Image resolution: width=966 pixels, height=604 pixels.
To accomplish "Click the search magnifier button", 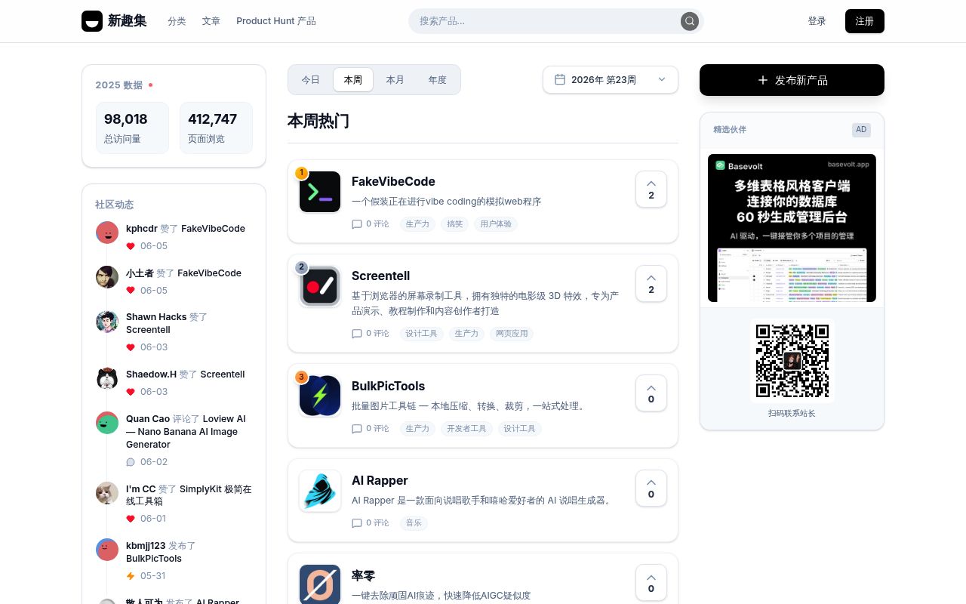I will (x=690, y=21).
